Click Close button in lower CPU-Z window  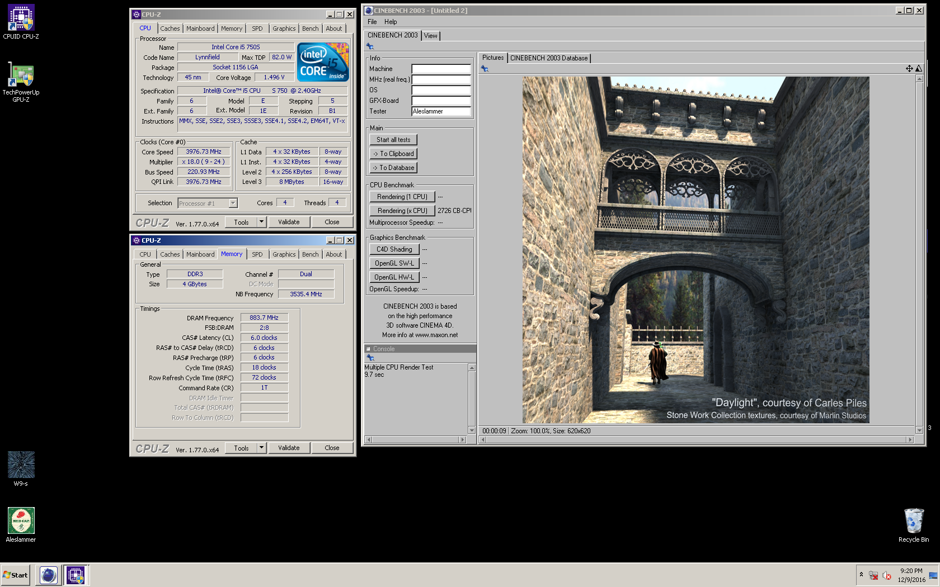[x=332, y=448]
